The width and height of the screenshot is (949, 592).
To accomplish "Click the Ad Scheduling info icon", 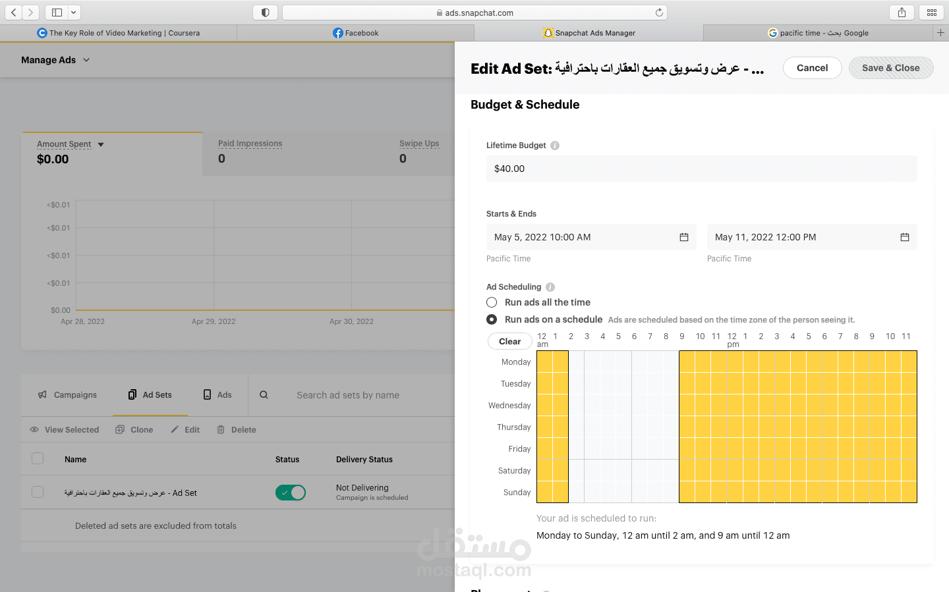I will pos(550,287).
